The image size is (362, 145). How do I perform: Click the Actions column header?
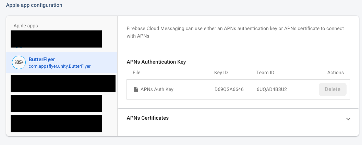pyautogui.click(x=335, y=72)
